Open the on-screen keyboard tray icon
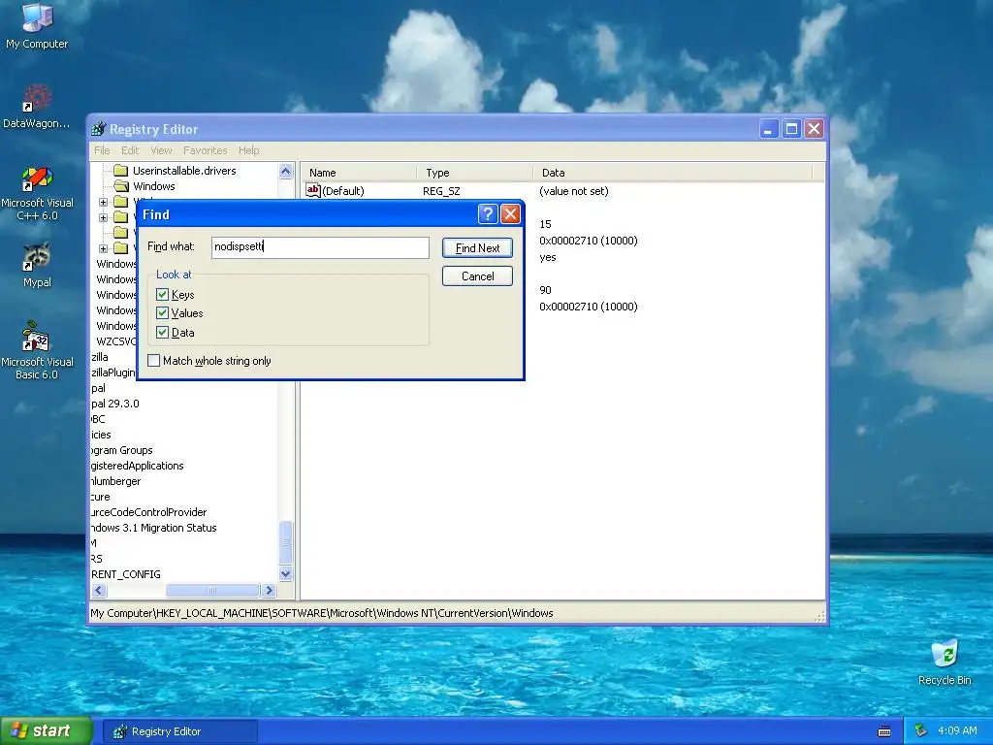 click(x=884, y=731)
